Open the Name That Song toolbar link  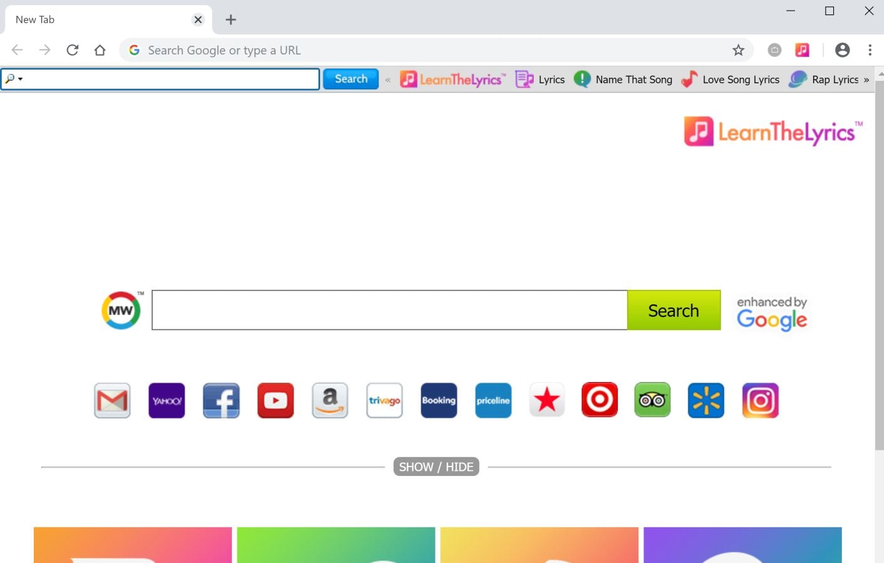click(x=623, y=80)
